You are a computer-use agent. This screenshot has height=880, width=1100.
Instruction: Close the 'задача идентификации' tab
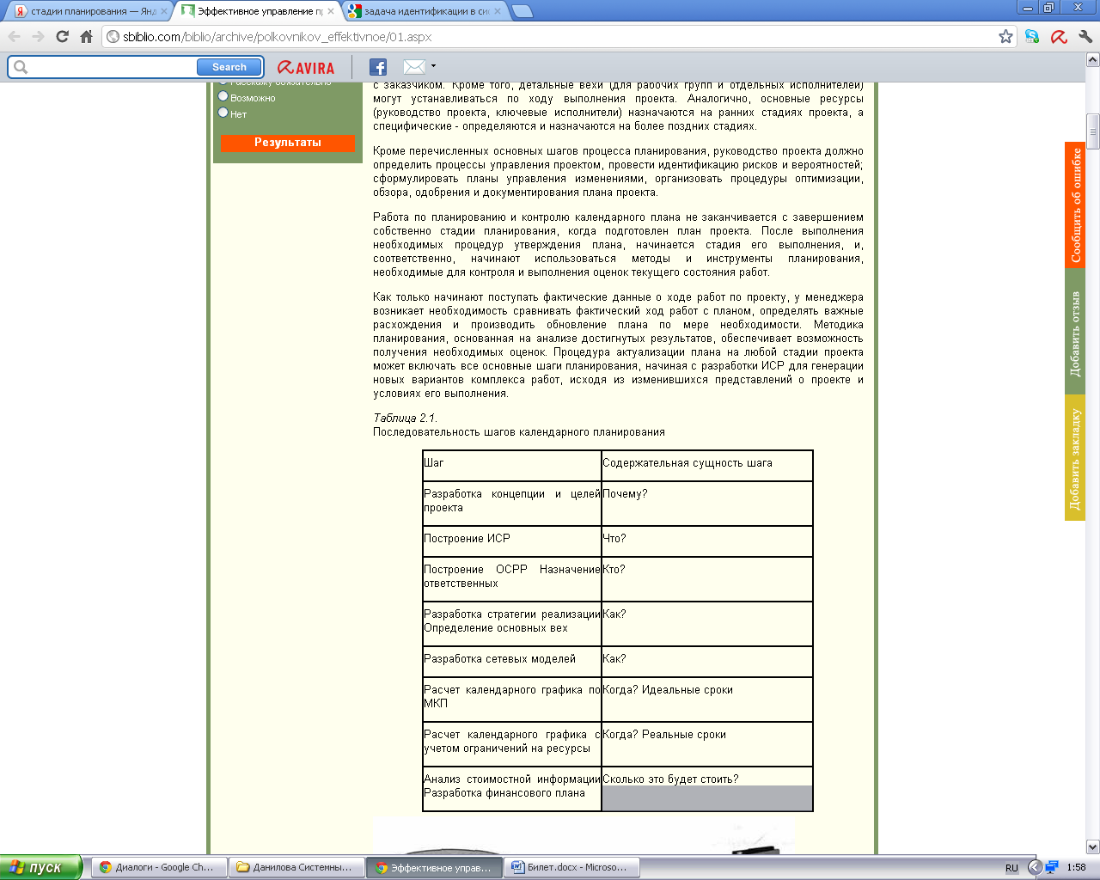click(498, 11)
